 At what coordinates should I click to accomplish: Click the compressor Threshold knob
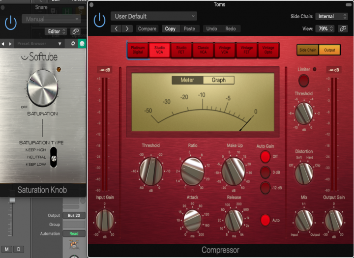click(x=151, y=172)
